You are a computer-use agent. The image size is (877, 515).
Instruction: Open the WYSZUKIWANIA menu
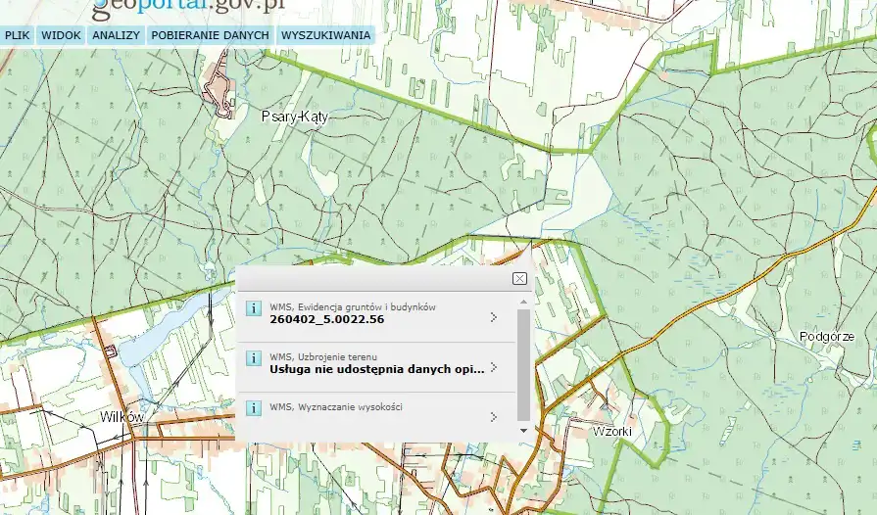point(325,35)
